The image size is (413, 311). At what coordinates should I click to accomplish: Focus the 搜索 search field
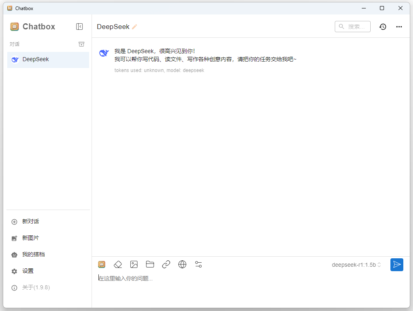pos(353,27)
